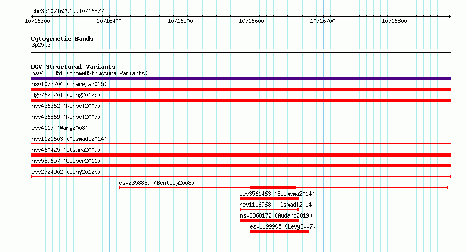Click the red esv3561463 bar
Image resolution: width=466 pixels, height=252 pixels.
269,199
